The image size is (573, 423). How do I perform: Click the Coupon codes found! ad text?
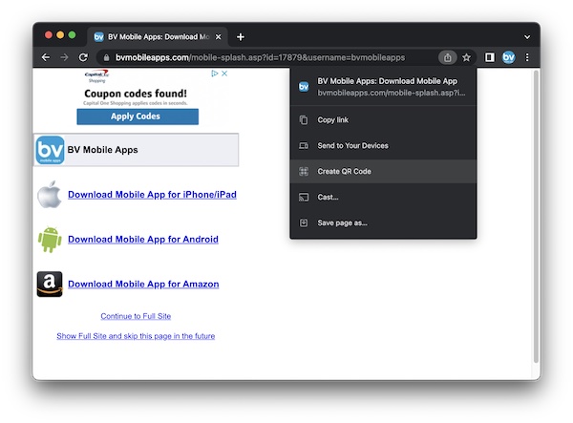click(x=136, y=94)
